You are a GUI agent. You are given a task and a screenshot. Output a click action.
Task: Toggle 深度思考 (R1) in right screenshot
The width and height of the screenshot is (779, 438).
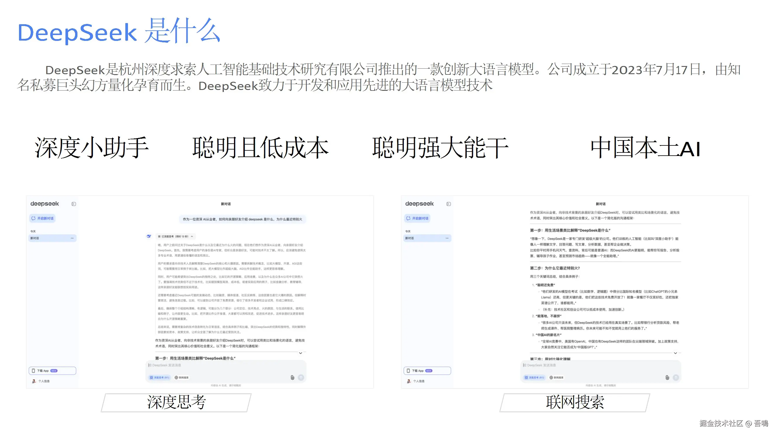[x=534, y=378]
